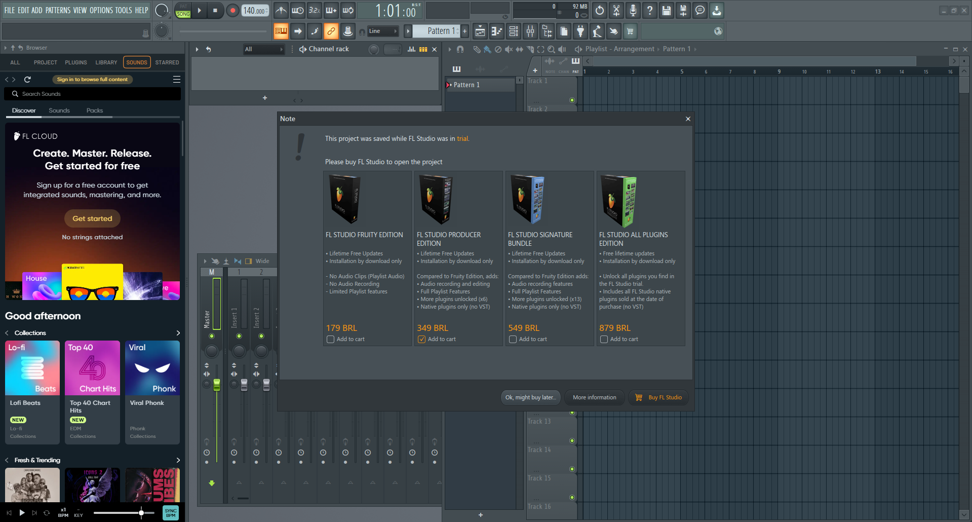
Task: Open the Line snap dropdown
Action: [x=383, y=31]
